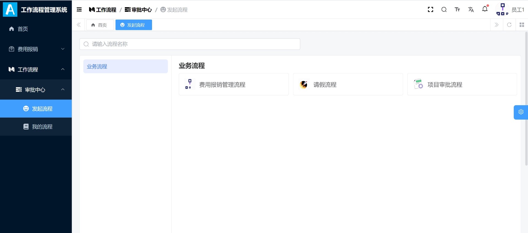Collapse sidebar with the hamburger menu icon

pyautogui.click(x=79, y=10)
